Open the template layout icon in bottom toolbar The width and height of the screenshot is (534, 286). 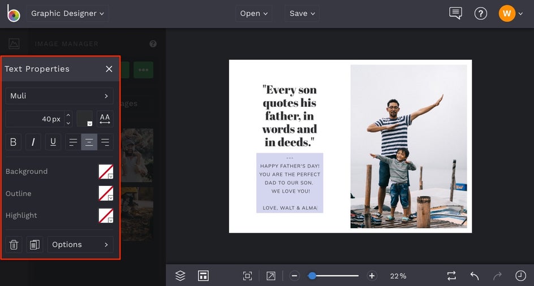[x=203, y=276]
